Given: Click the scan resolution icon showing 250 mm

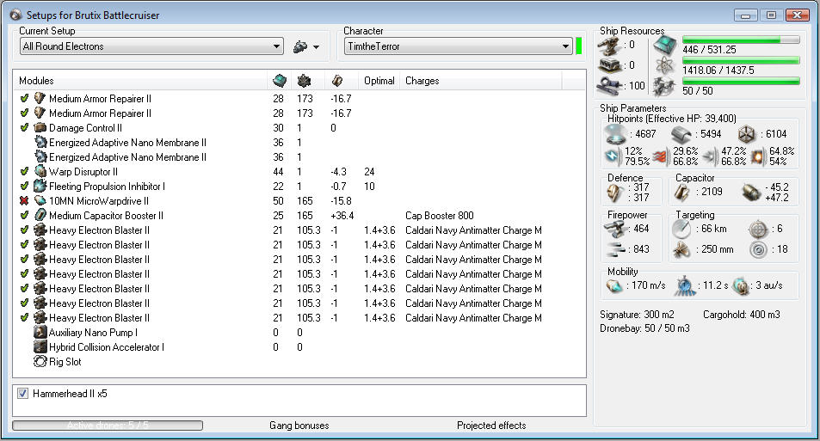Looking at the screenshot, I should click(x=681, y=250).
